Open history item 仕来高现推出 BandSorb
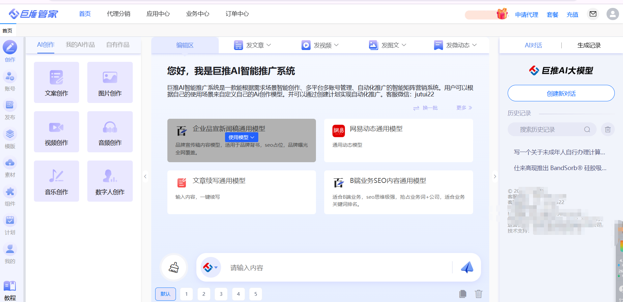Screen dimensions: 623x302 point(560,168)
